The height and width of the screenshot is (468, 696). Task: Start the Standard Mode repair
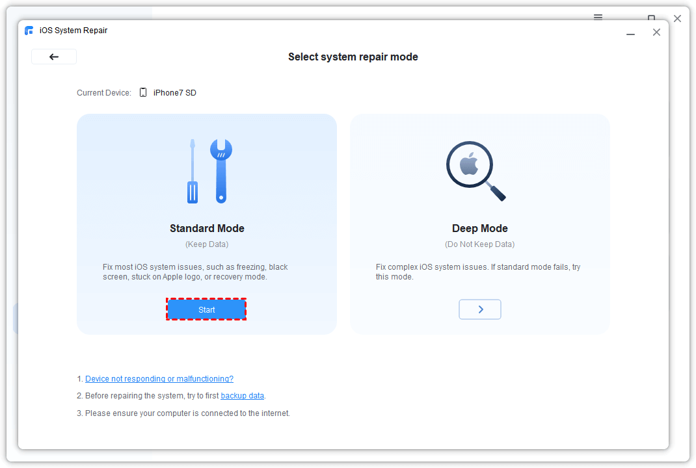coord(207,310)
